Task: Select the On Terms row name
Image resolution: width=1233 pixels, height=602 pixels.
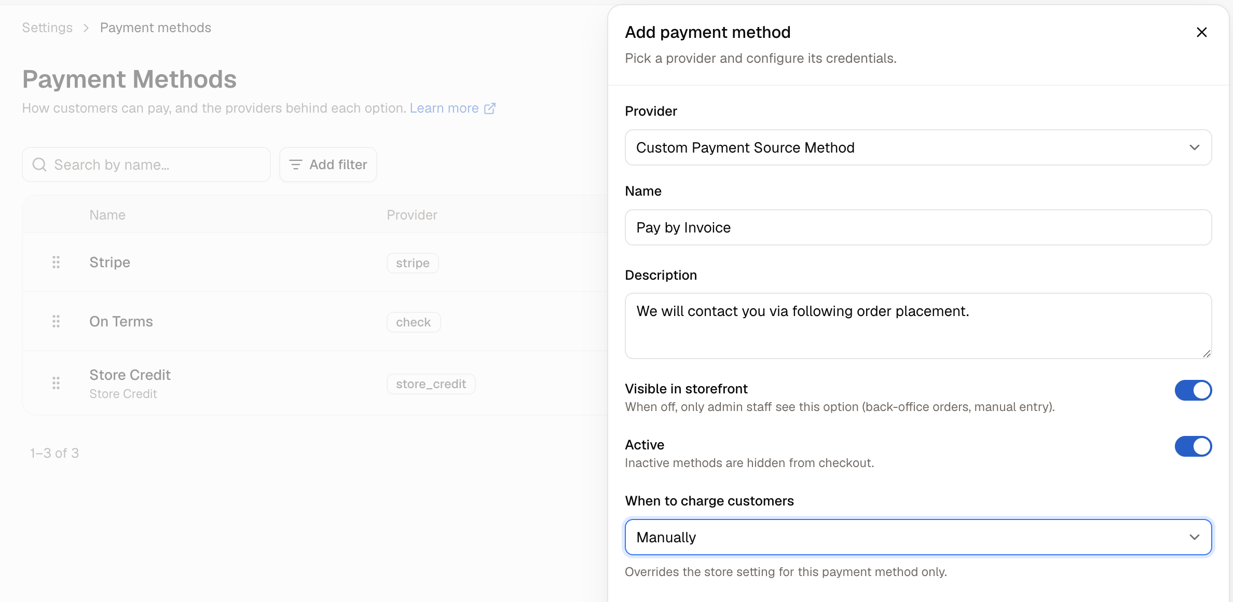Action: (x=121, y=321)
